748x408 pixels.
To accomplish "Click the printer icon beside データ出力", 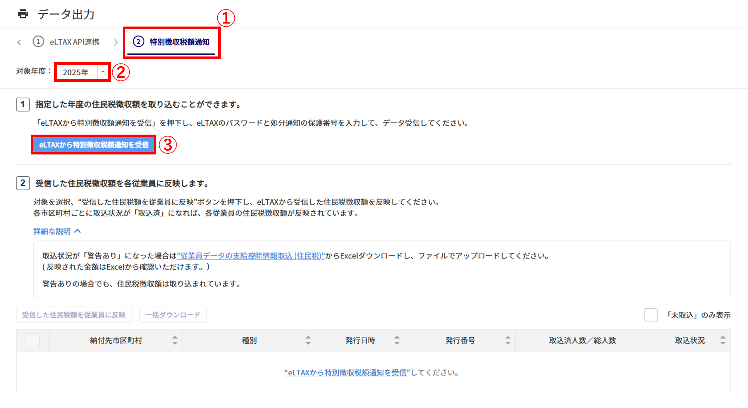I will point(23,14).
